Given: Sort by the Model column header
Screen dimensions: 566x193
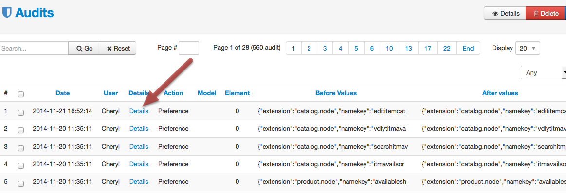Looking at the screenshot, I should tap(207, 93).
